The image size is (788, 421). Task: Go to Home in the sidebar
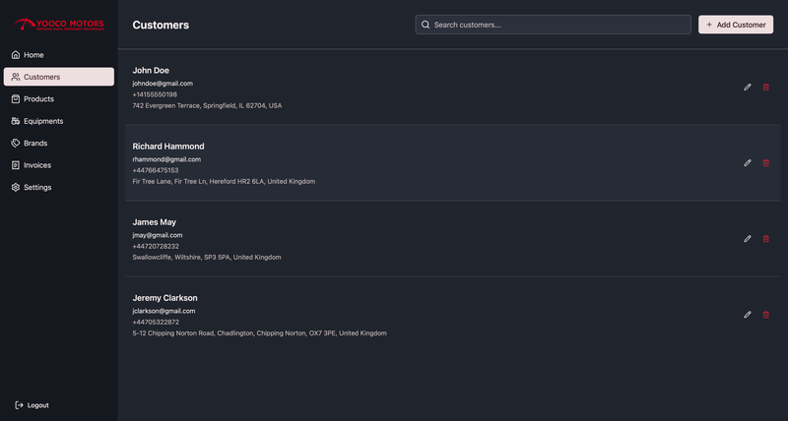33,55
